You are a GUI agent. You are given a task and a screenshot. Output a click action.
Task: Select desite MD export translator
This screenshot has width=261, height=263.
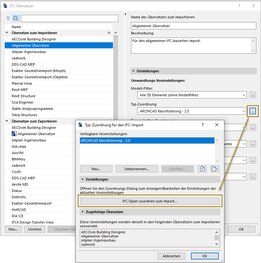pyautogui.click(x=40, y=184)
